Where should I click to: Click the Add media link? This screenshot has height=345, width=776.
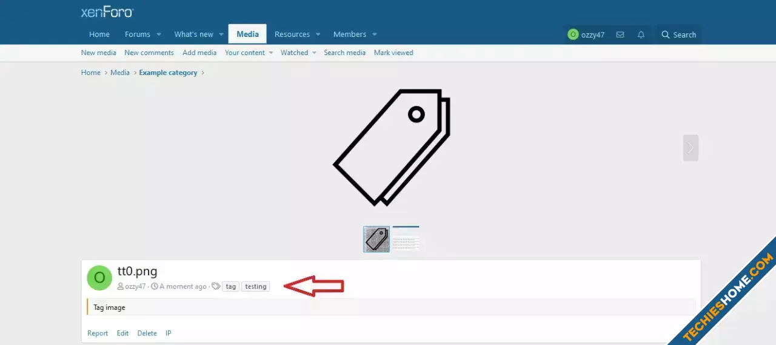pyautogui.click(x=199, y=53)
